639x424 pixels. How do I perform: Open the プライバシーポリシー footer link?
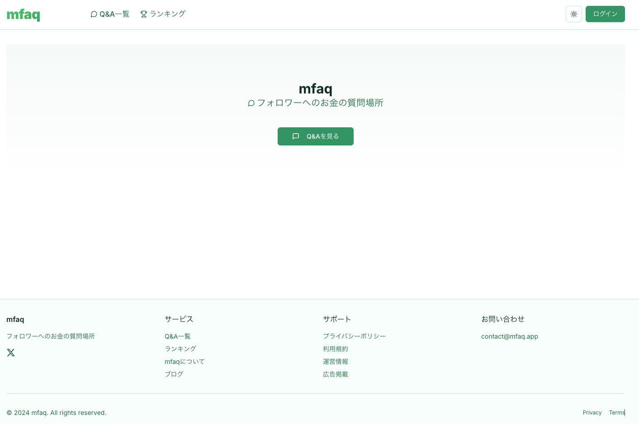[x=355, y=336]
